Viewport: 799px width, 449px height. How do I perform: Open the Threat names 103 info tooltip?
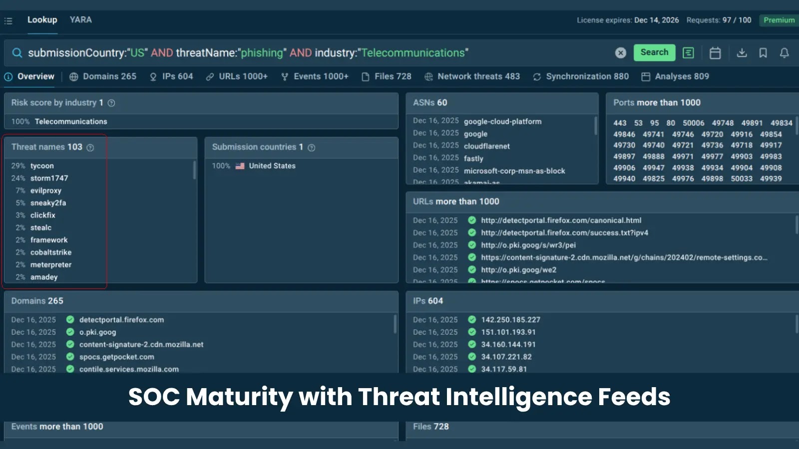click(90, 147)
